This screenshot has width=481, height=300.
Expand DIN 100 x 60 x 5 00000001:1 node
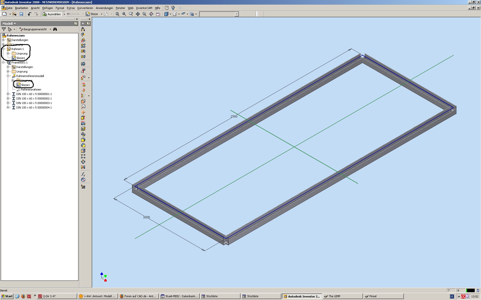pos(8,94)
